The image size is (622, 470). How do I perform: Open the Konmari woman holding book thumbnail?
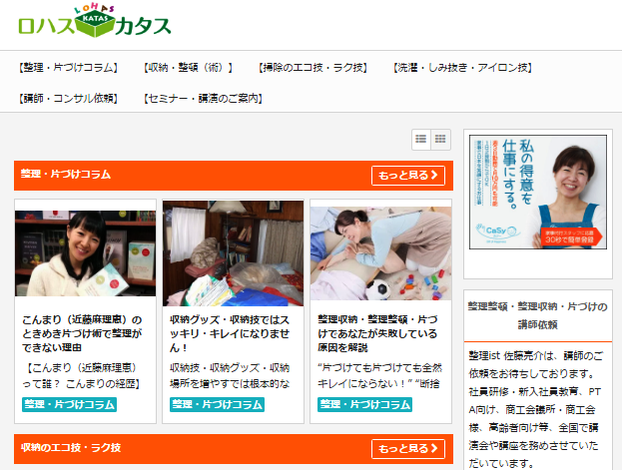point(85,253)
